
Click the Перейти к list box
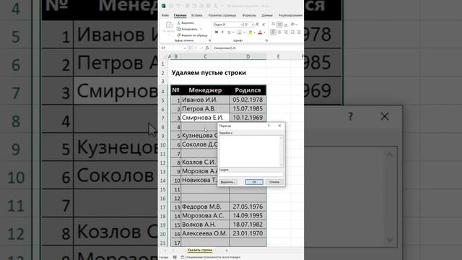click(251, 151)
